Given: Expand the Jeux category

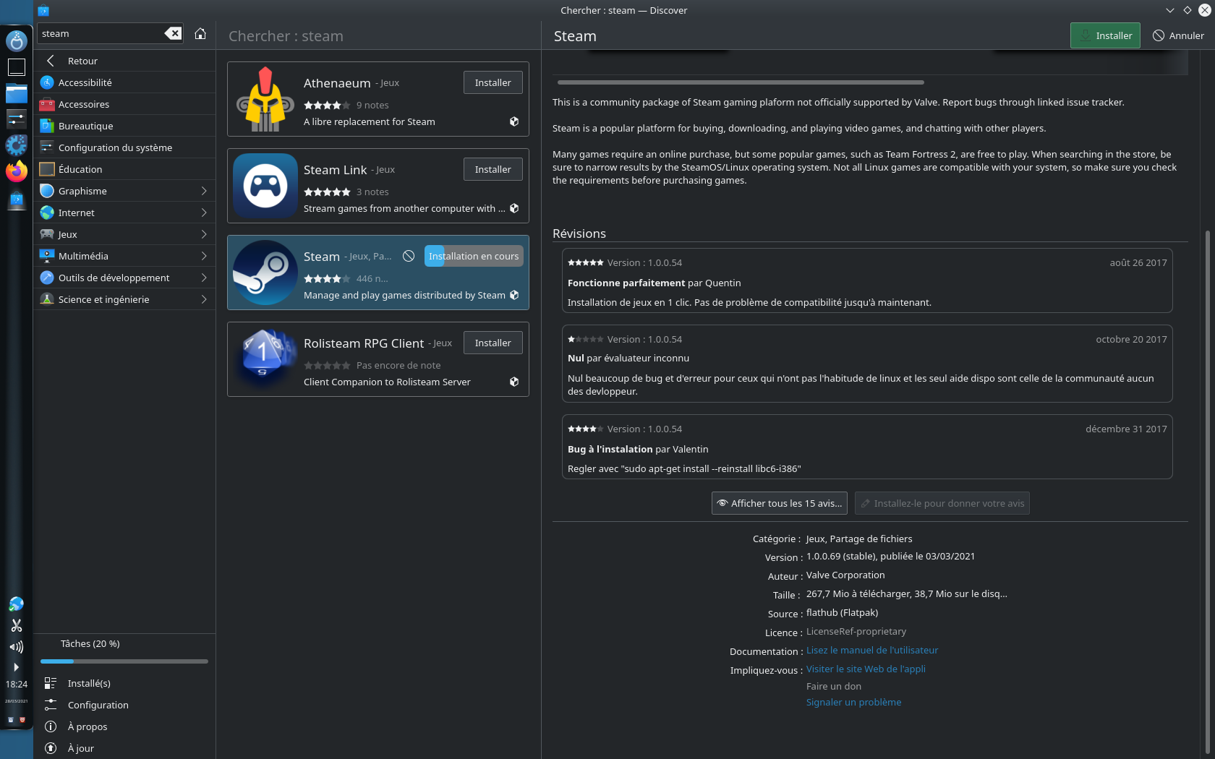Looking at the screenshot, I should tap(204, 234).
